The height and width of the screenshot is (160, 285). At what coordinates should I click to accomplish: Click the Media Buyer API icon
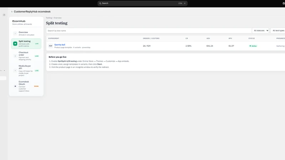click(x=15, y=70)
